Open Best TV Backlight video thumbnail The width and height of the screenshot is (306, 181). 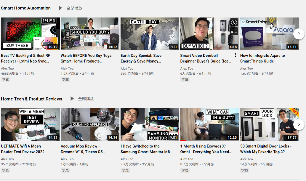(30, 34)
